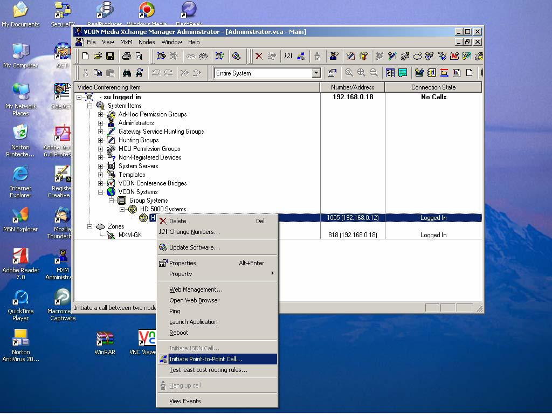Click the red X delete icon in the toolbar
Viewport: 552px width, 414px height.
point(259,56)
